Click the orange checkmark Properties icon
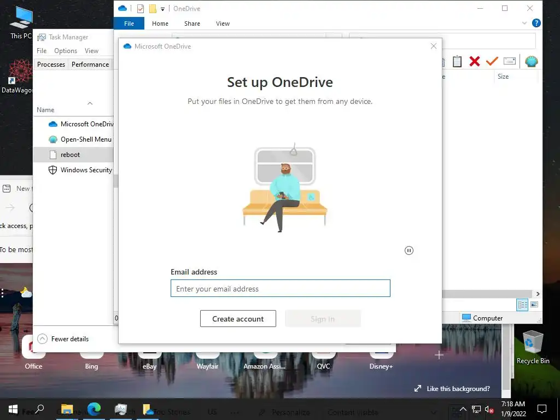 [492, 61]
